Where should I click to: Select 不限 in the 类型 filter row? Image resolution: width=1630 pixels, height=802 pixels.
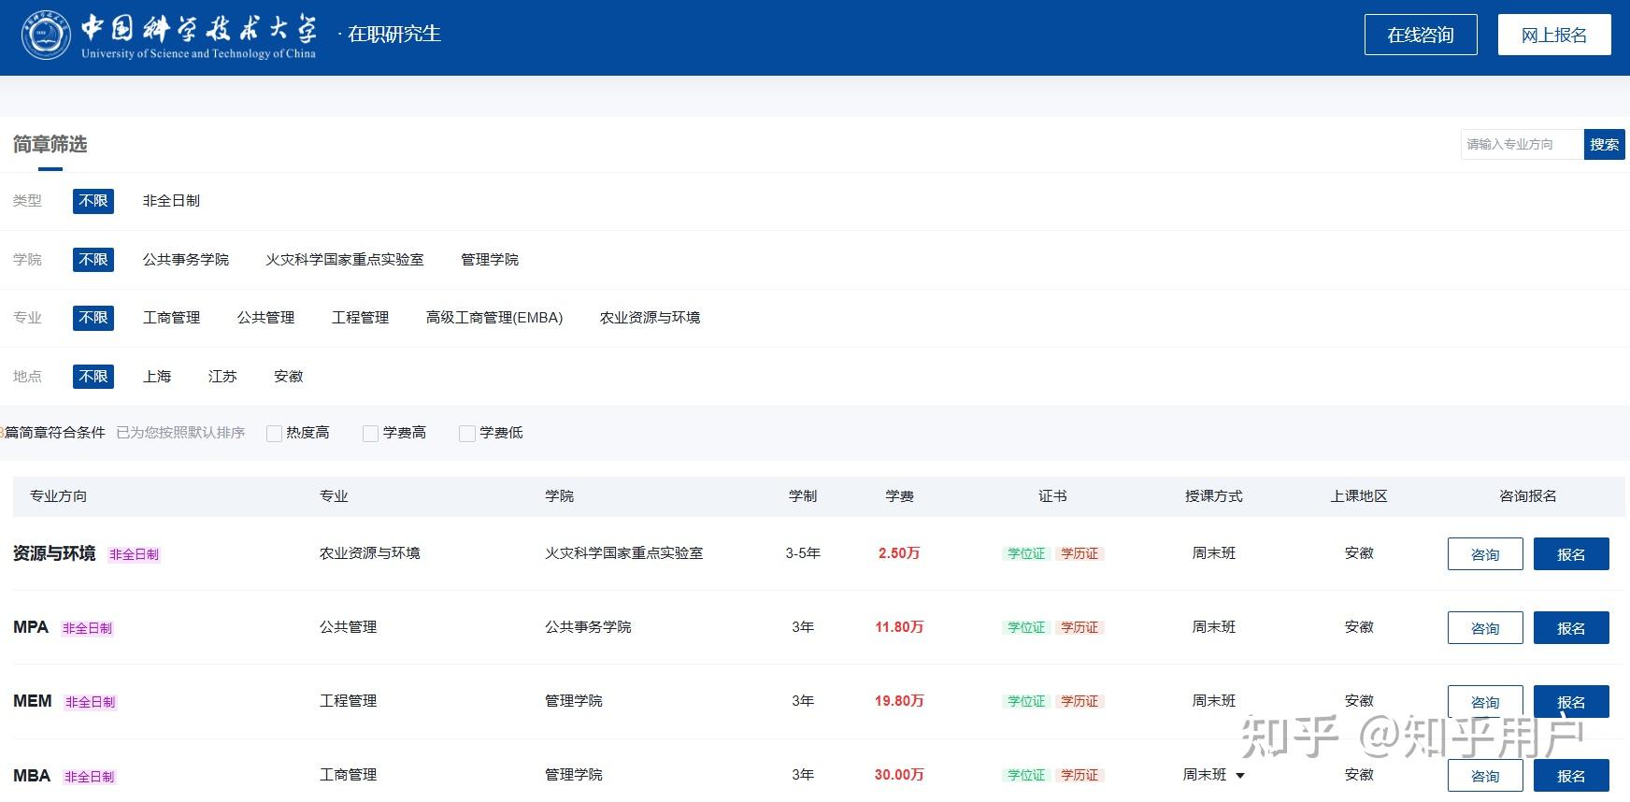[93, 201]
